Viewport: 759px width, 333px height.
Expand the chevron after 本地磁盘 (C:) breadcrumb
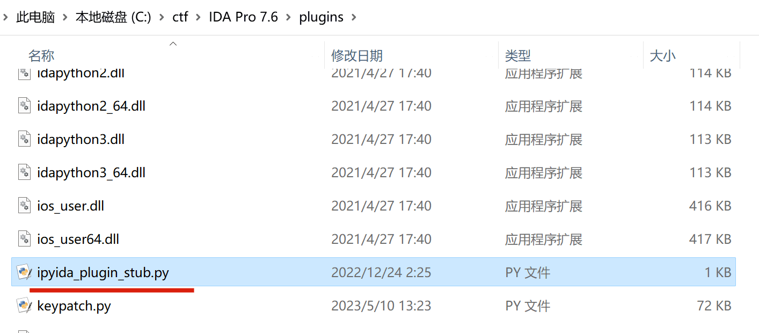pyautogui.click(x=163, y=17)
